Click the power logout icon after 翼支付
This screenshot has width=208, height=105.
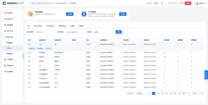[205, 3]
